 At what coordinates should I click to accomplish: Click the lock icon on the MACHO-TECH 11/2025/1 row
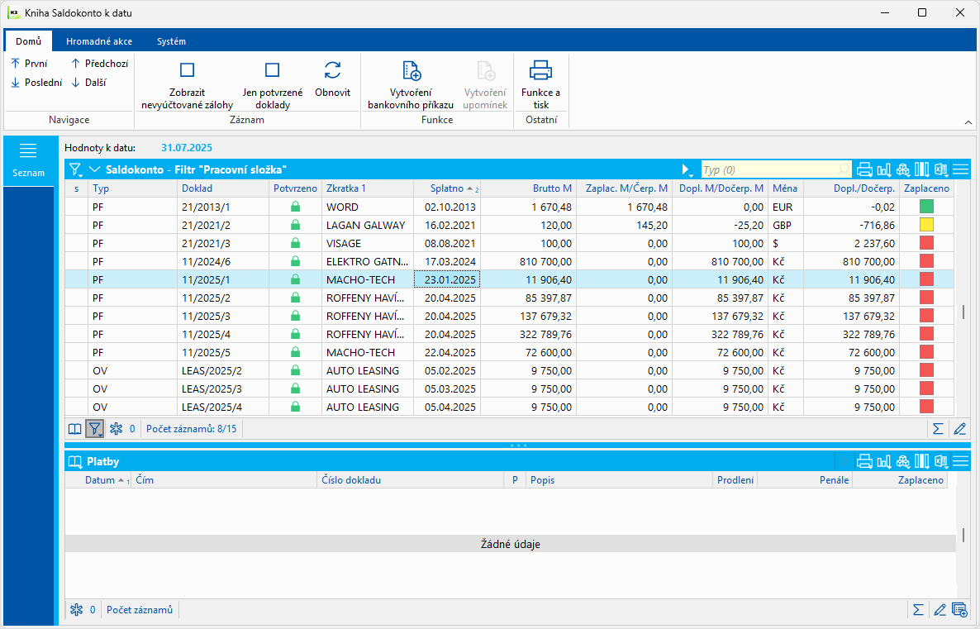tap(295, 280)
